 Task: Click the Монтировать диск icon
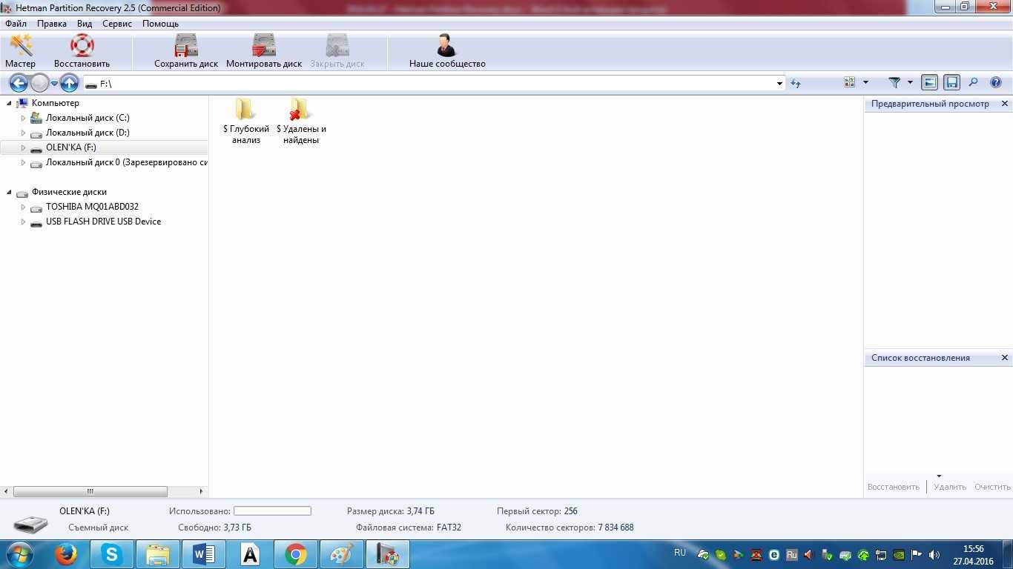pos(264,47)
